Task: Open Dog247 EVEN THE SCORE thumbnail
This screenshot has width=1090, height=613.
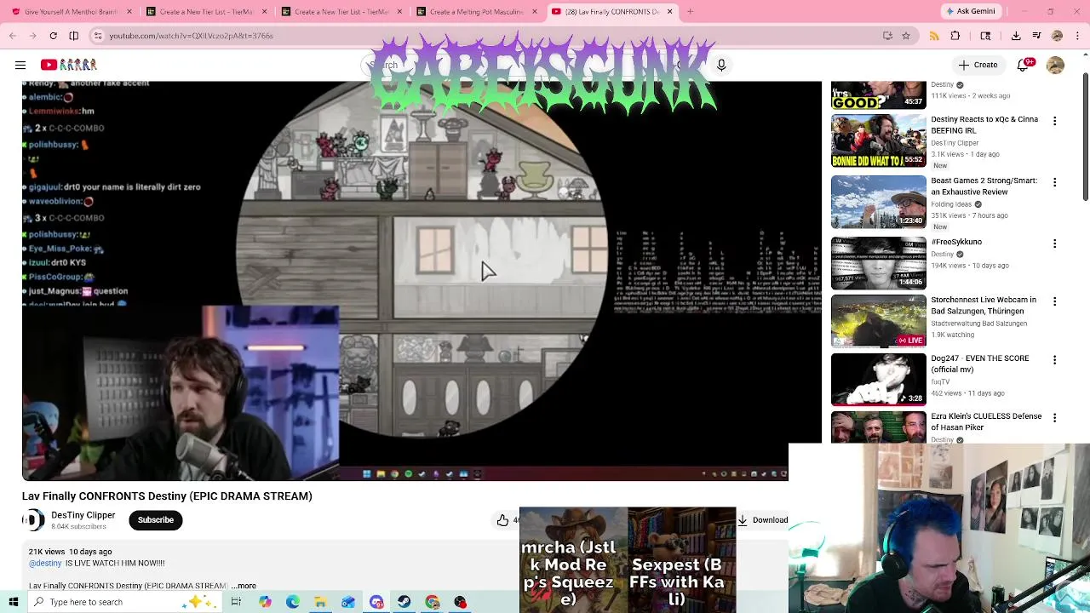Action: (878, 380)
